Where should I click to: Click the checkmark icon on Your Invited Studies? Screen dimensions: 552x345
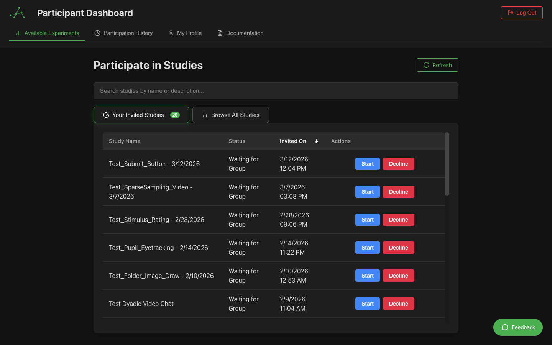pyautogui.click(x=106, y=115)
